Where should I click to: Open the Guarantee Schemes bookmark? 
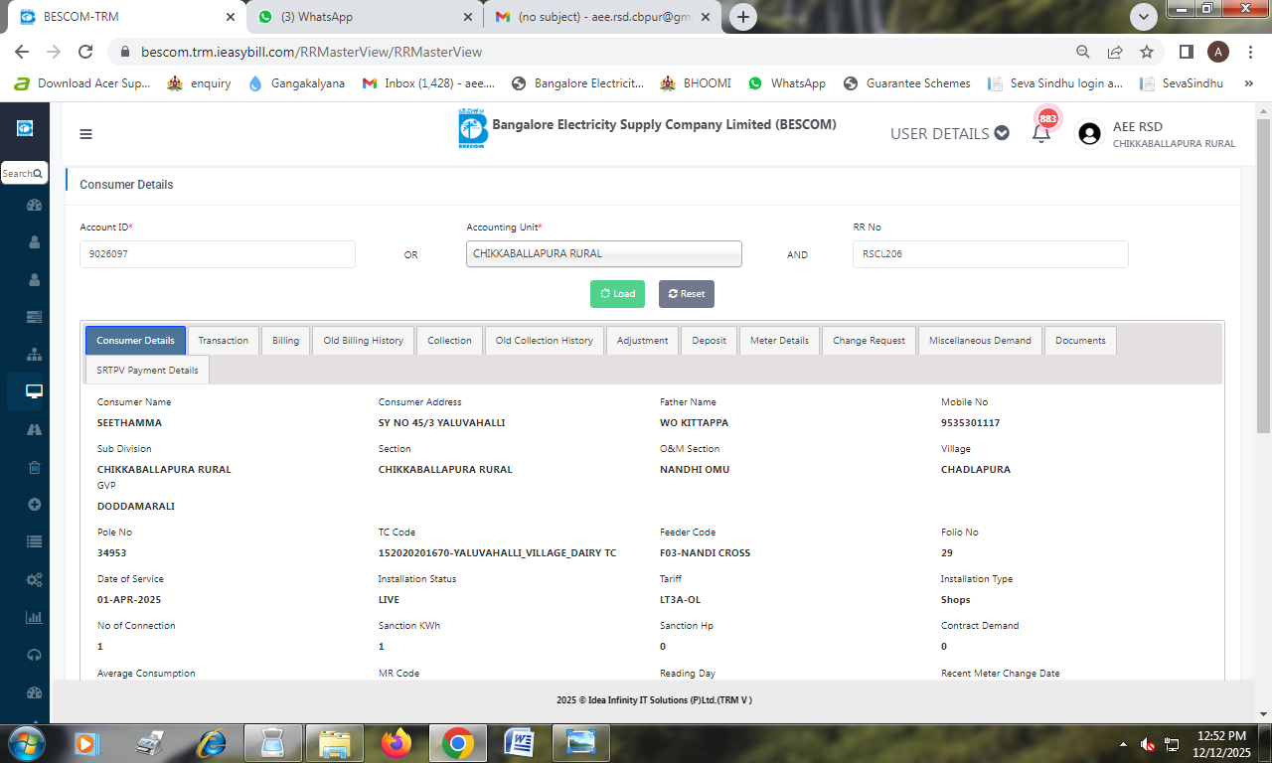(906, 83)
